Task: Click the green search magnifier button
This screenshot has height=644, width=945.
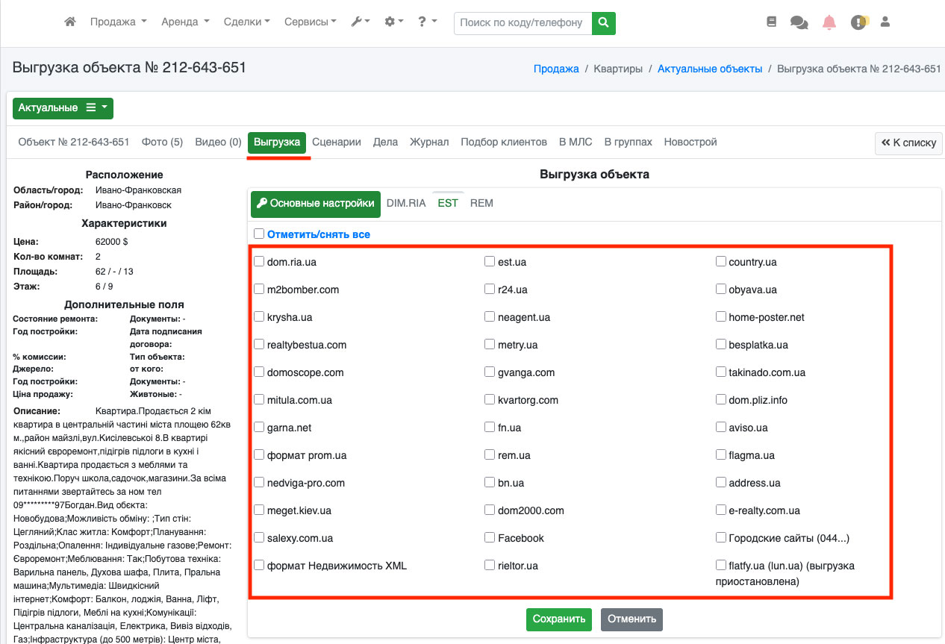Action: (x=604, y=22)
